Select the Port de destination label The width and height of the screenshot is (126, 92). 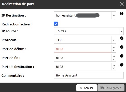[18, 67]
